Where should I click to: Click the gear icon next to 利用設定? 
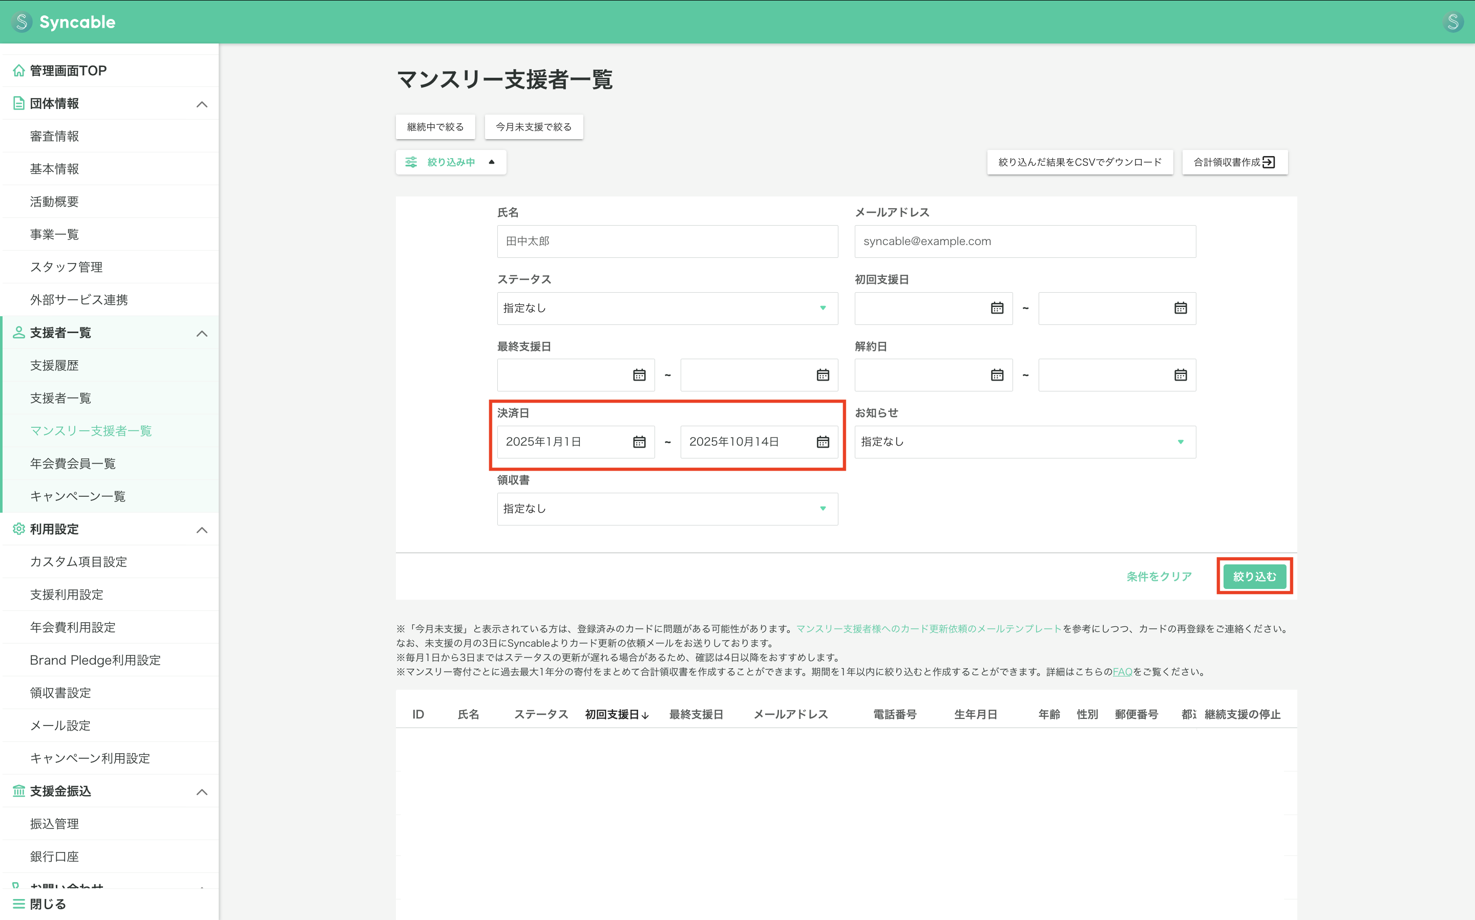pyautogui.click(x=18, y=530)
